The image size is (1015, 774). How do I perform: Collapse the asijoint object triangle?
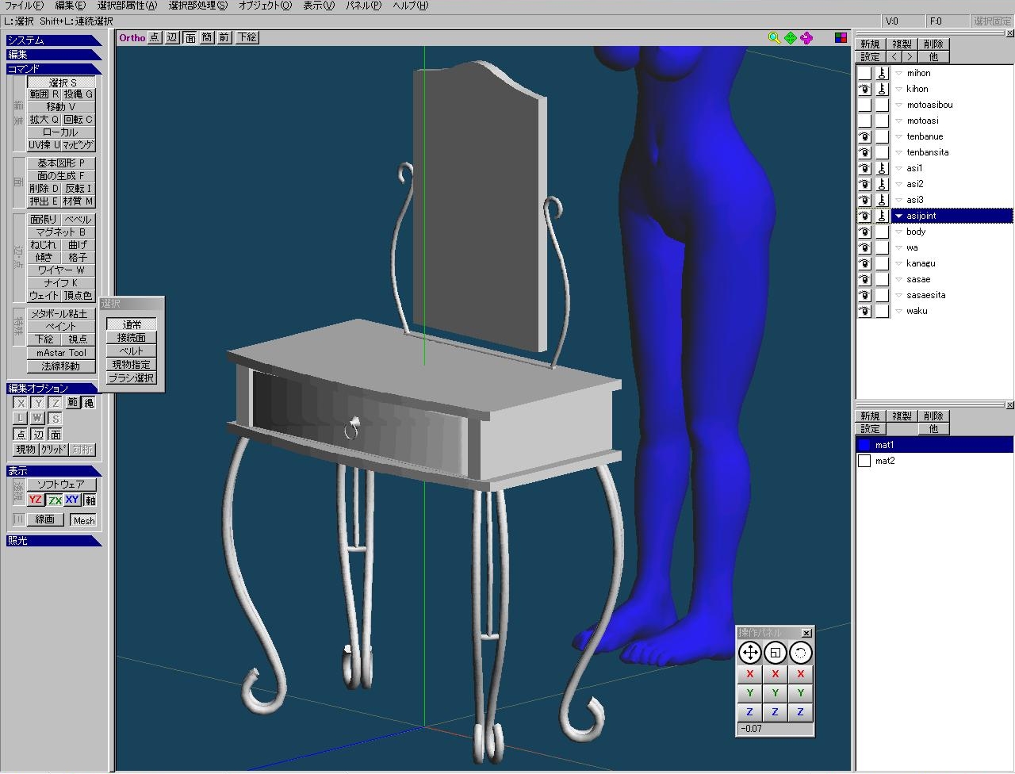coord(898,216)
